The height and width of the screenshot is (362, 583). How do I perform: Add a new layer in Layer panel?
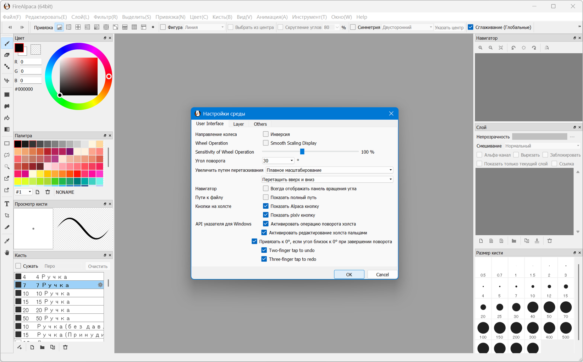click(481, 241)
